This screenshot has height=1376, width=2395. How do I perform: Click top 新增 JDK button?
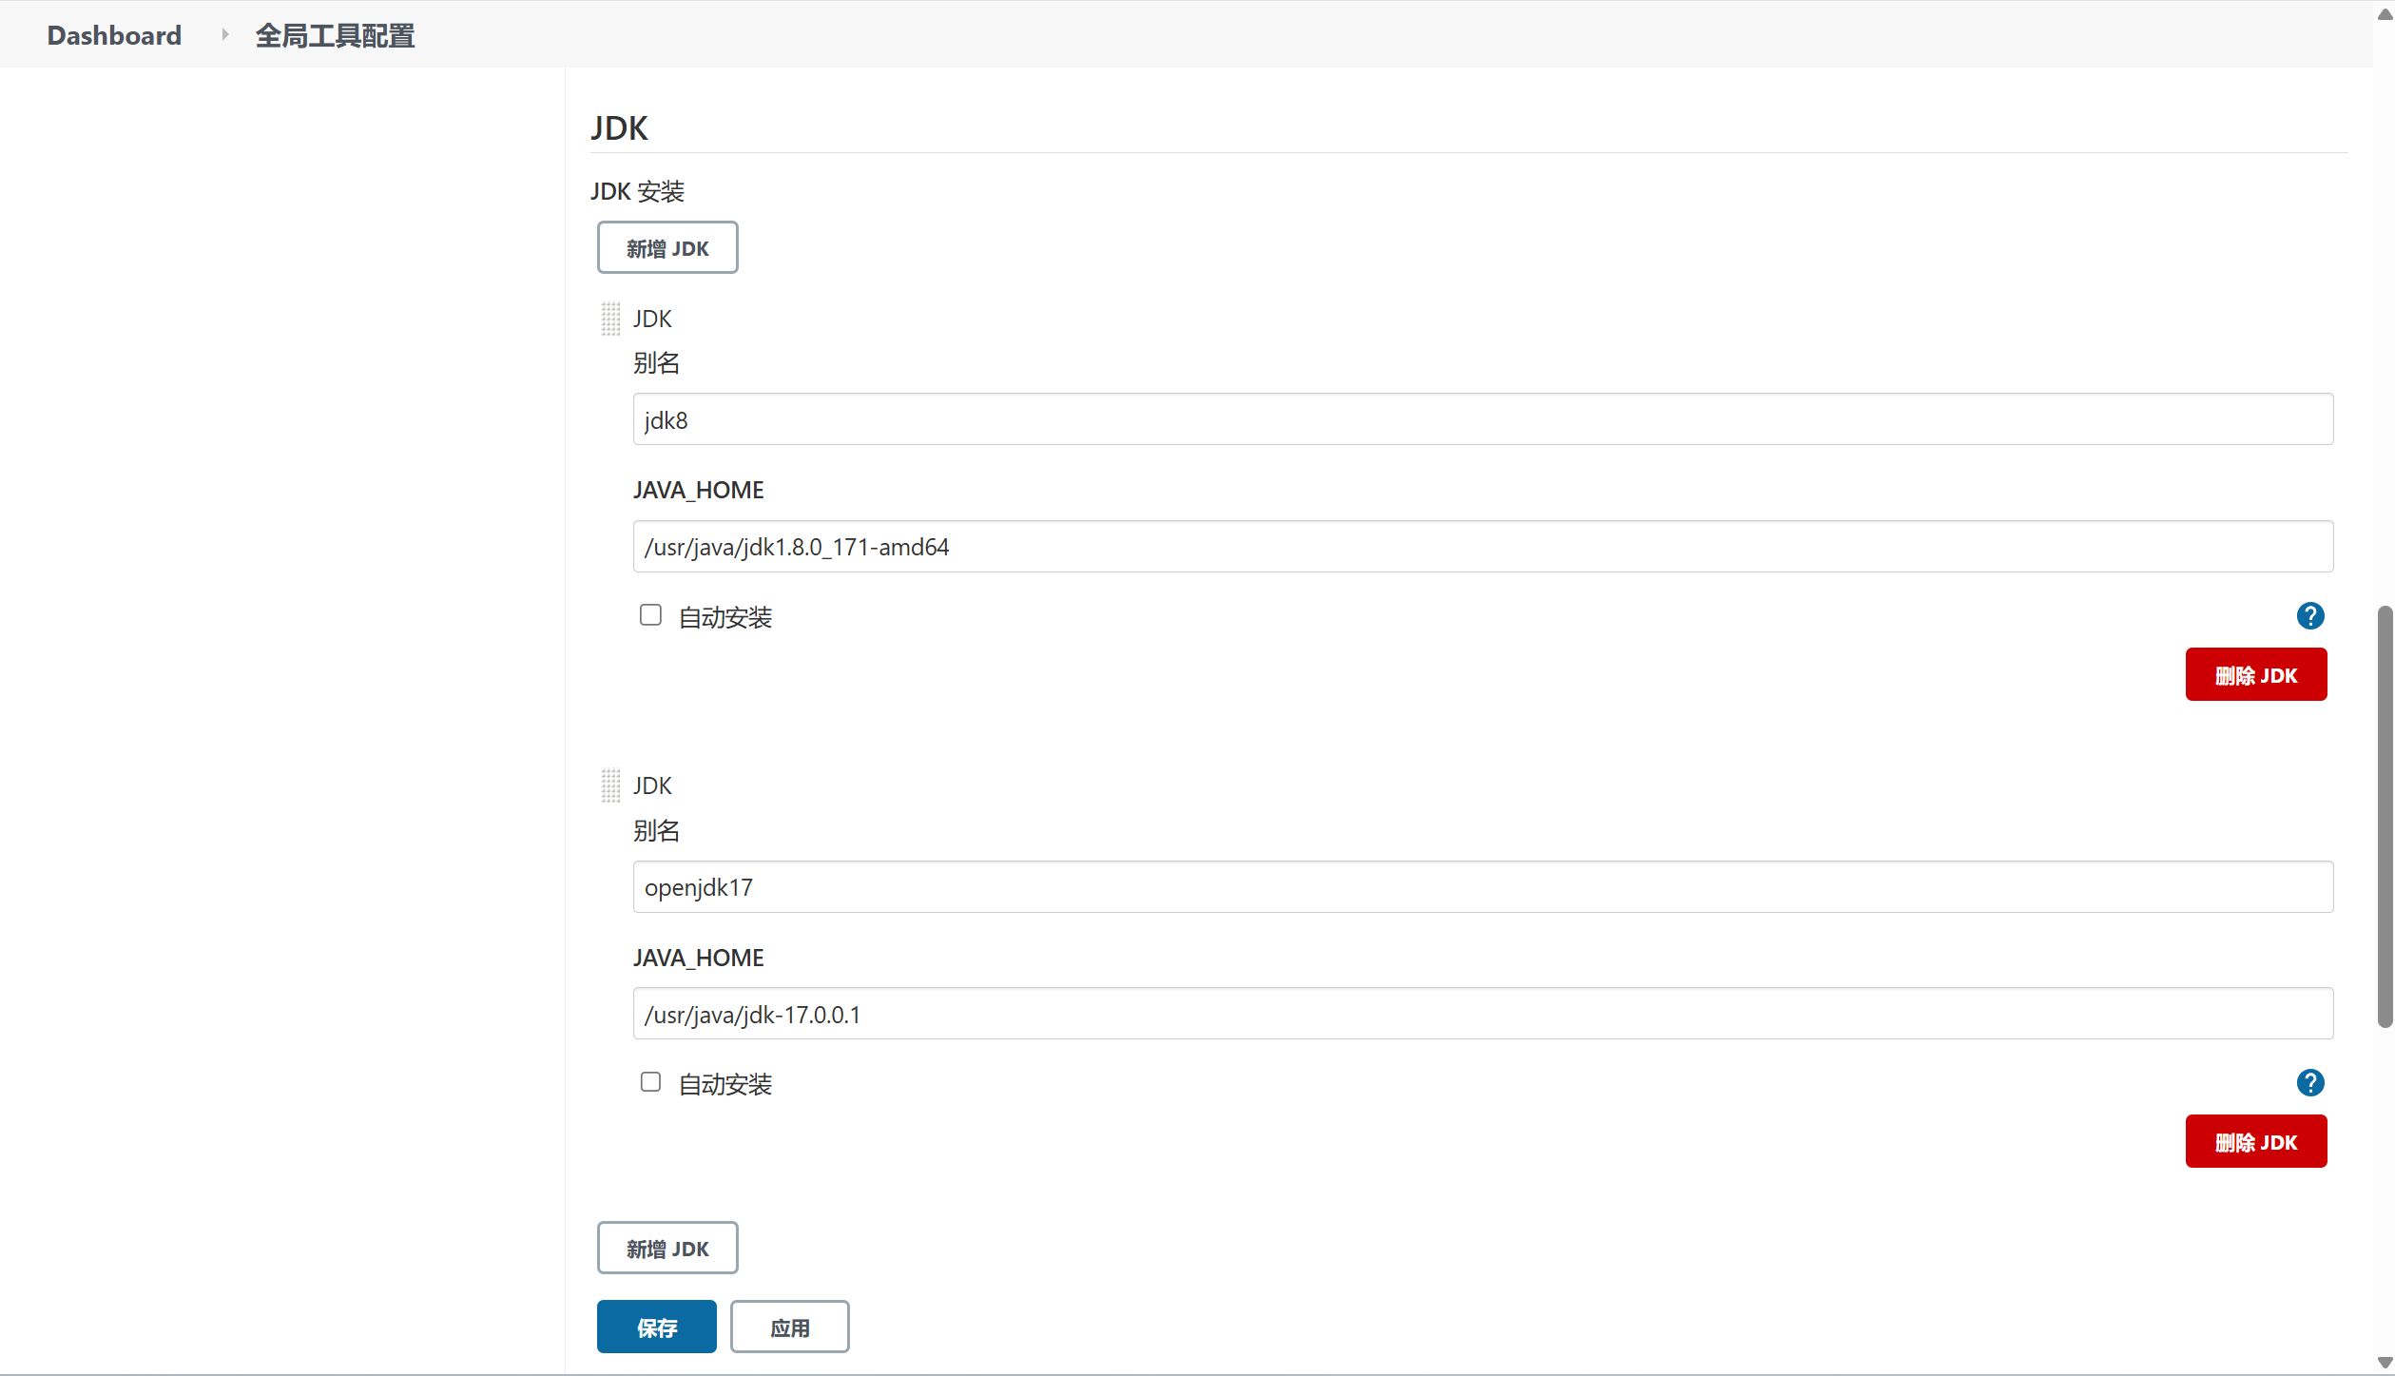(667, 248)
